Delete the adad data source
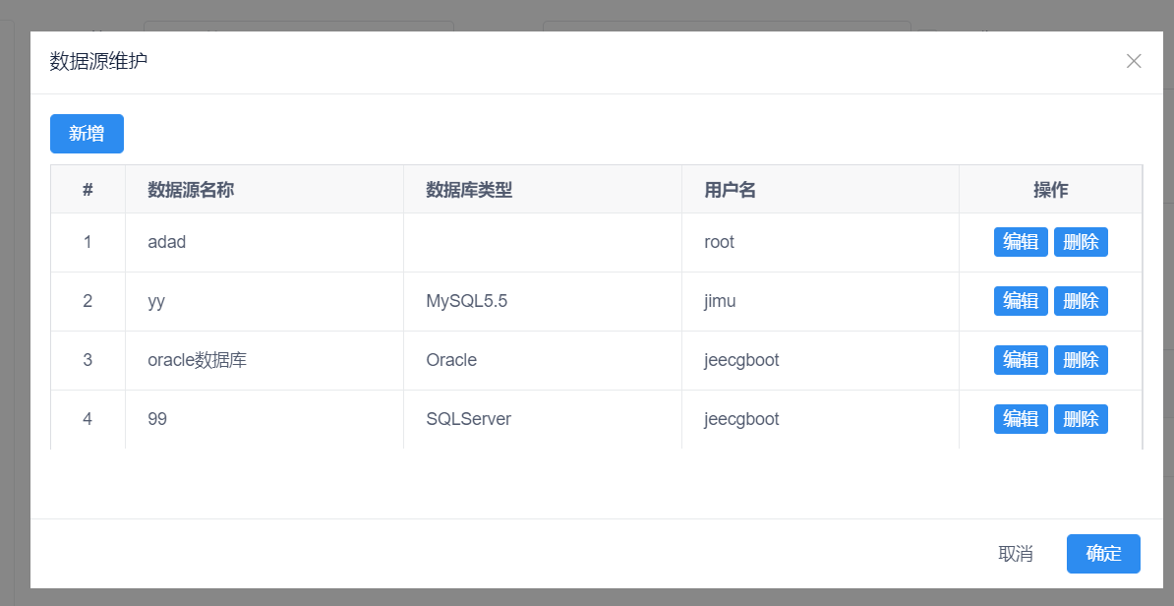The width and height of the screenshot is (1174, 606). point(1081,242)
